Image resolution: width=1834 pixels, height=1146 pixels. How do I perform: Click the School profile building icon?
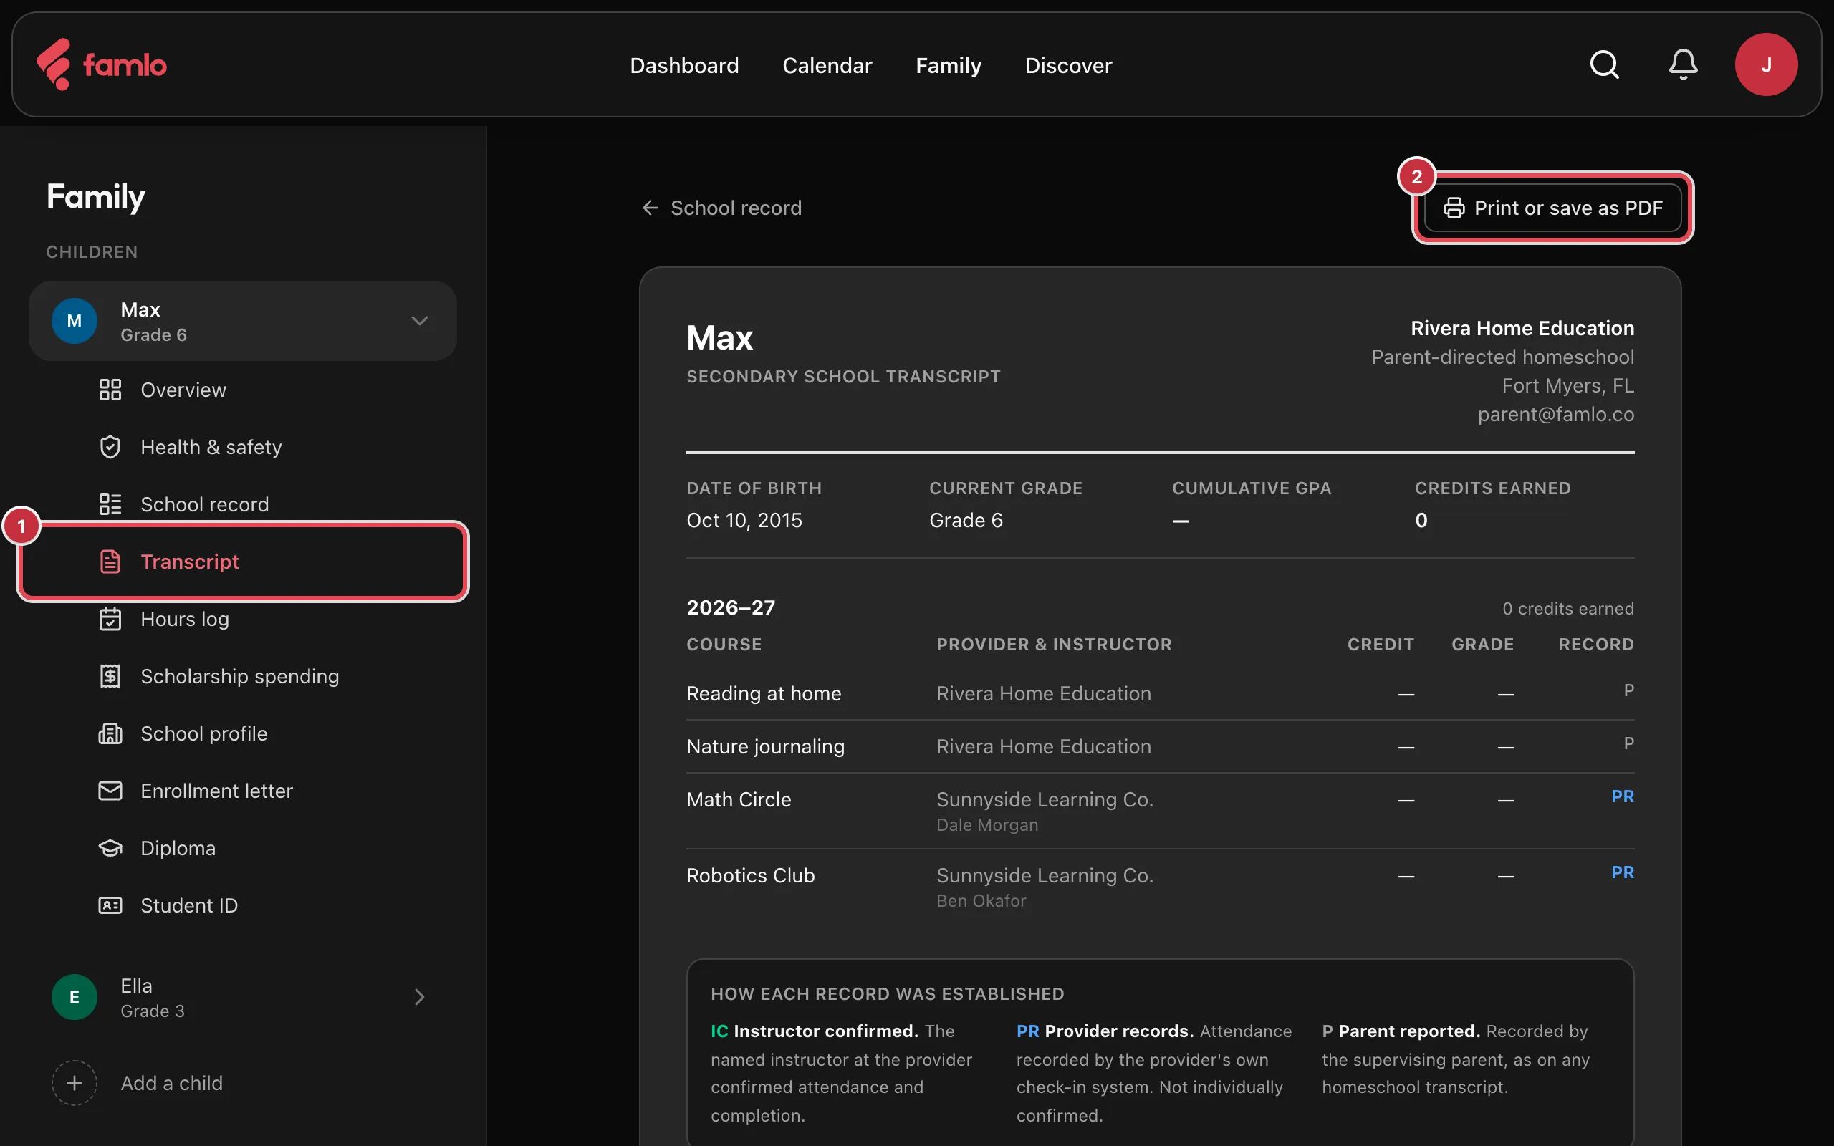pos(110,733)
